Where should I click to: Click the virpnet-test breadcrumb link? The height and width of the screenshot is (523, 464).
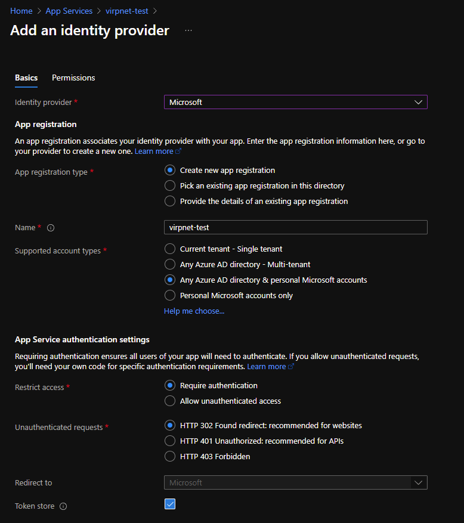126,11
